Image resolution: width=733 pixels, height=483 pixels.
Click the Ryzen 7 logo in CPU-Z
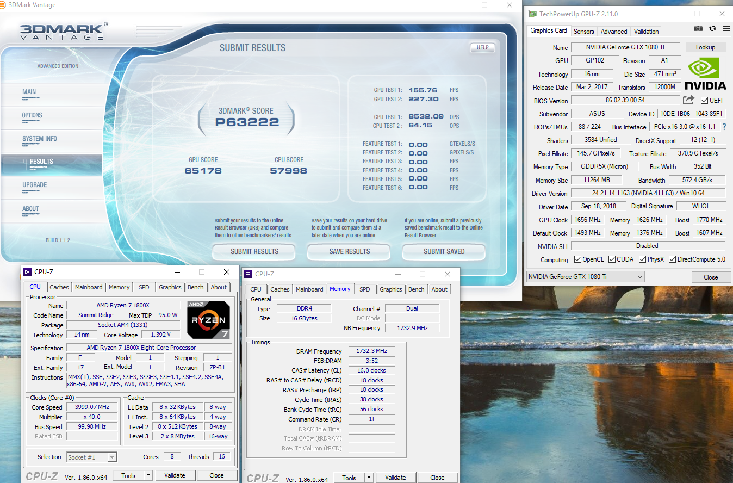(x=208, y=320)
